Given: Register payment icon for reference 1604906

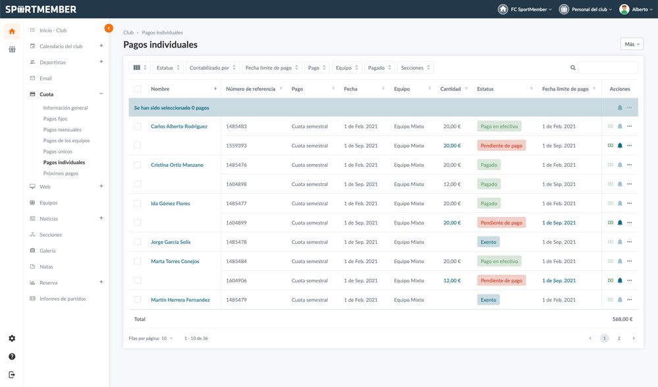Looking at the screenshot, I should [x=611, y=280].
